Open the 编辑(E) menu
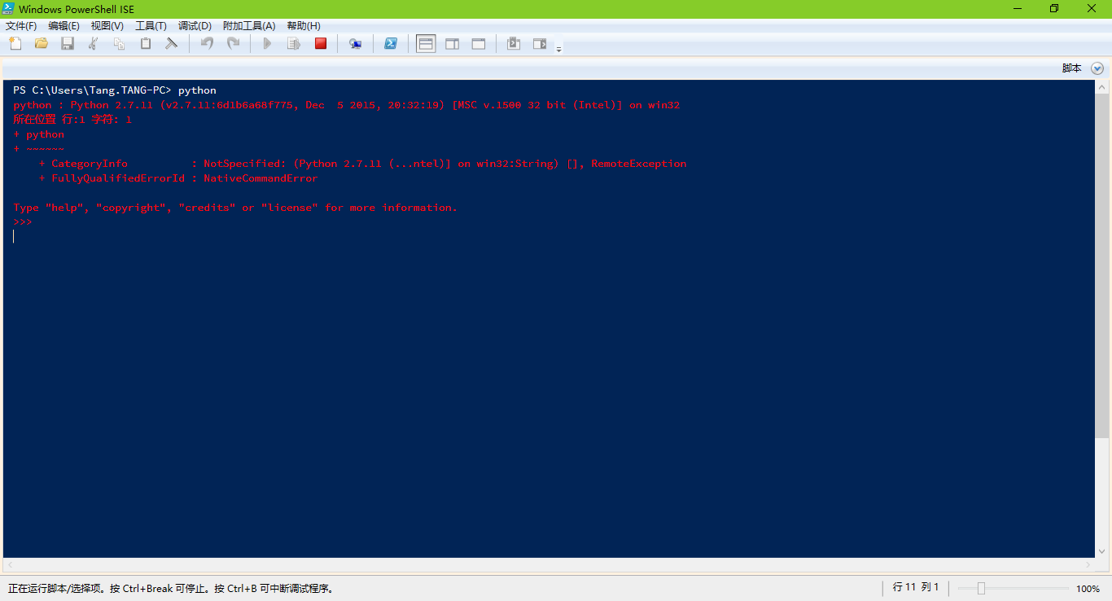Image resolution: width=1112 pixels, height=601 pixels. tap(64, 26)
